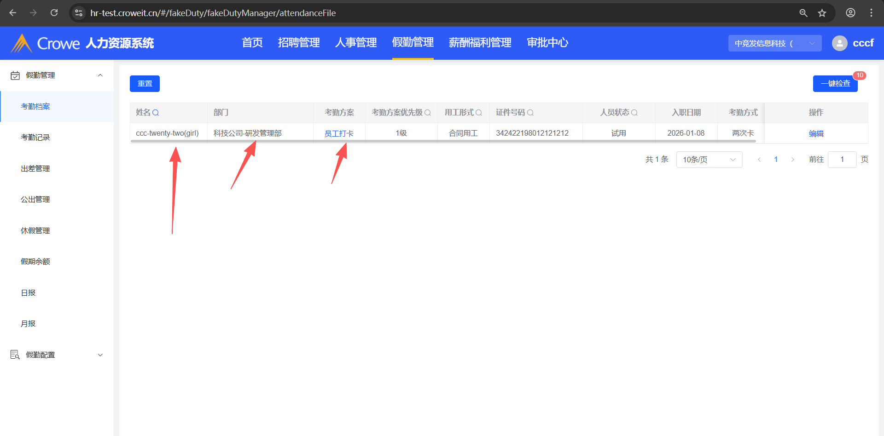This screenshot has width=884, height=436.
Task: Click the calendar icon next to 假勤管理
Action: (x=15, y=75)
